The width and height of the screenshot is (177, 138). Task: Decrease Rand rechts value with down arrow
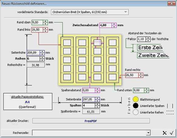(141, 77)
